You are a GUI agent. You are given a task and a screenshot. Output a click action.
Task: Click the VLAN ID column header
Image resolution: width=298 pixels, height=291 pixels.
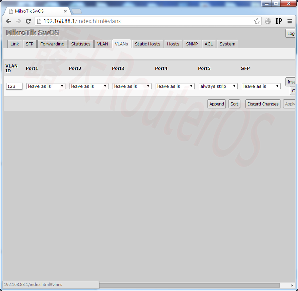(x=12, y=69)
